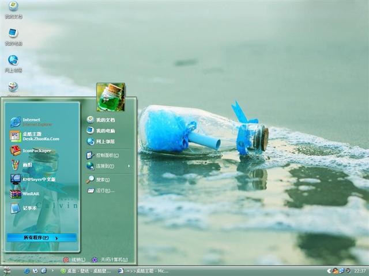Click the flower-shaped Start button
The image size is (369, 276).
click(7, 271)
